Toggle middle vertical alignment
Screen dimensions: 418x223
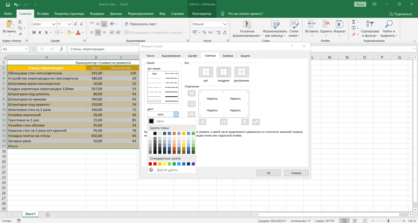98,24
